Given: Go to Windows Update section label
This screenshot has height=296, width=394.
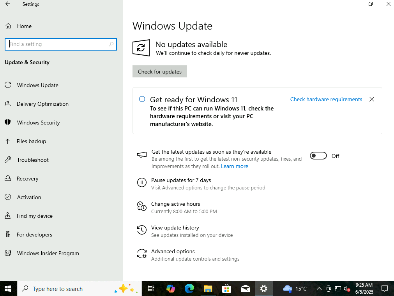Looking at the screenshot, I should (x=38, y=85).
